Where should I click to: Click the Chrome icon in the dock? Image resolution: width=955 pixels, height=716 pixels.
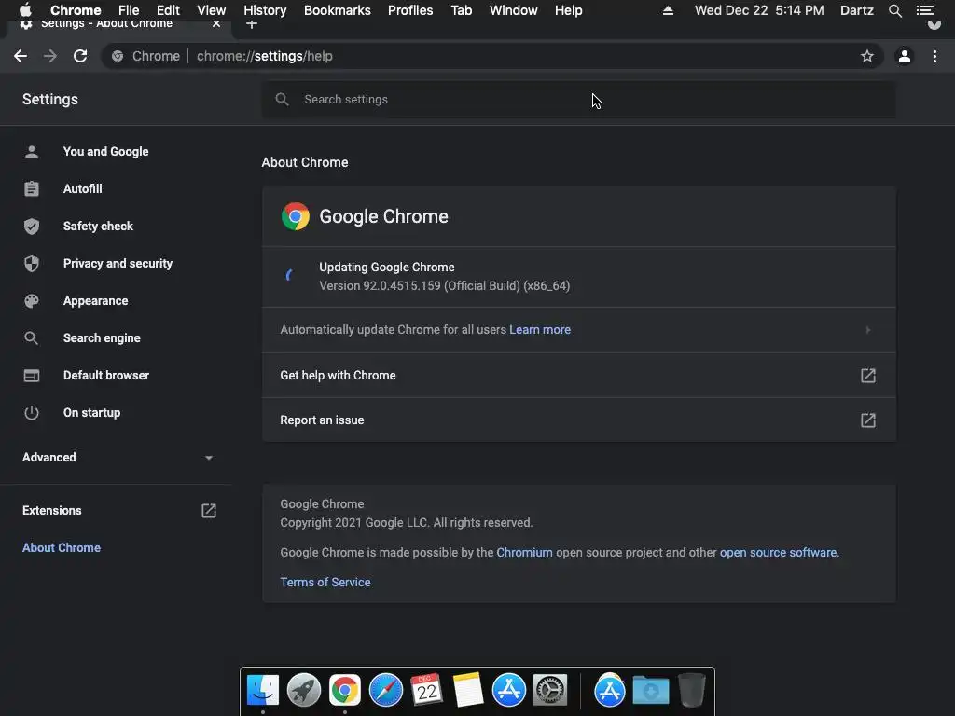pos(345,691)
